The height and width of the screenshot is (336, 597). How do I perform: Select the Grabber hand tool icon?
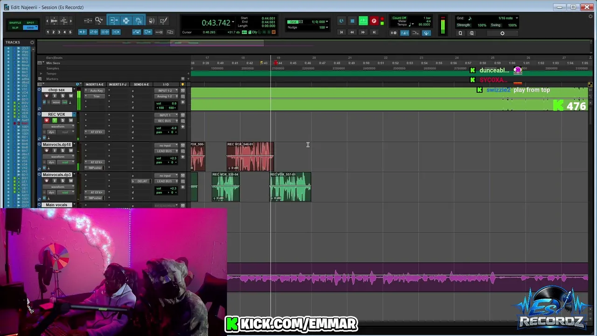click(139, 21)
